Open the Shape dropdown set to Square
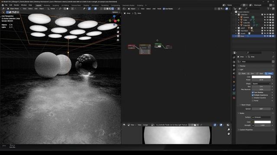The height and width of the screenshot is (155, 277). pos(261,84)
